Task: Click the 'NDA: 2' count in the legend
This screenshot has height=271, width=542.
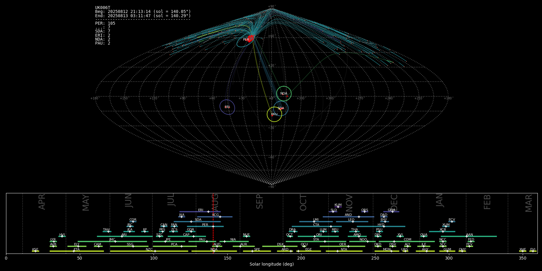Action: [x=103, y=39]
